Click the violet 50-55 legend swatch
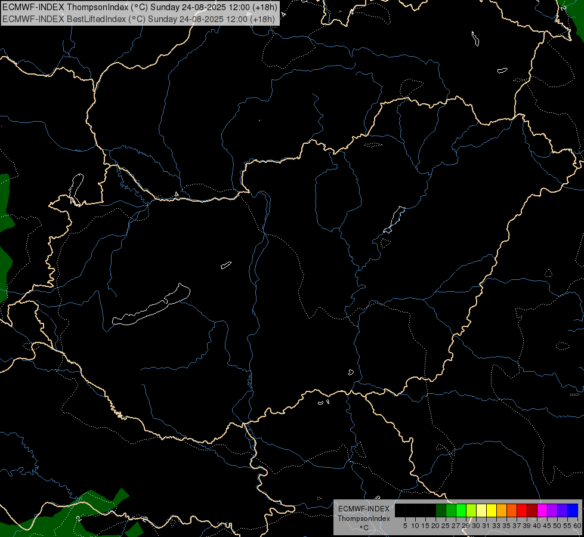 pos(563,510)
